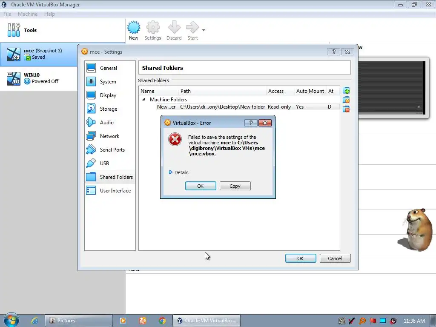Select the Tools entry in sidebar
This screenshot has width=436, height=327.
pyautogui.click(x=63, y=30)
